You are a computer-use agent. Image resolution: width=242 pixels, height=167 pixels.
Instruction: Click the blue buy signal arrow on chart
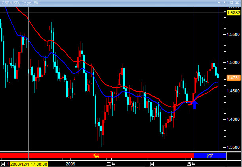tap(195, 105)
